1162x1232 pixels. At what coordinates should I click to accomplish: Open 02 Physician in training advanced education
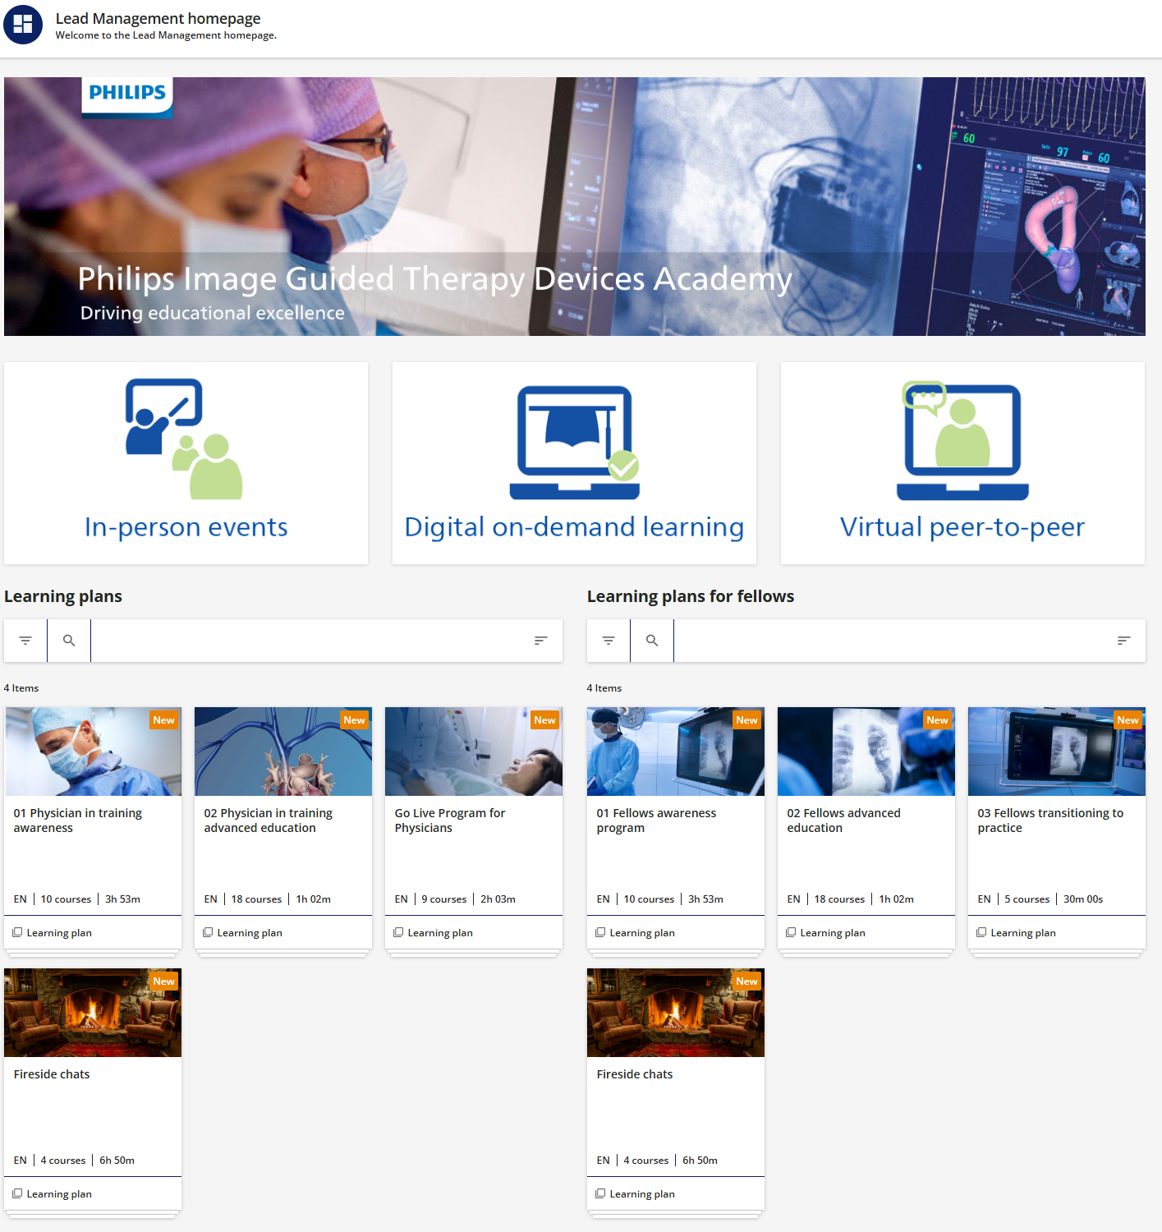click(268, 820)
